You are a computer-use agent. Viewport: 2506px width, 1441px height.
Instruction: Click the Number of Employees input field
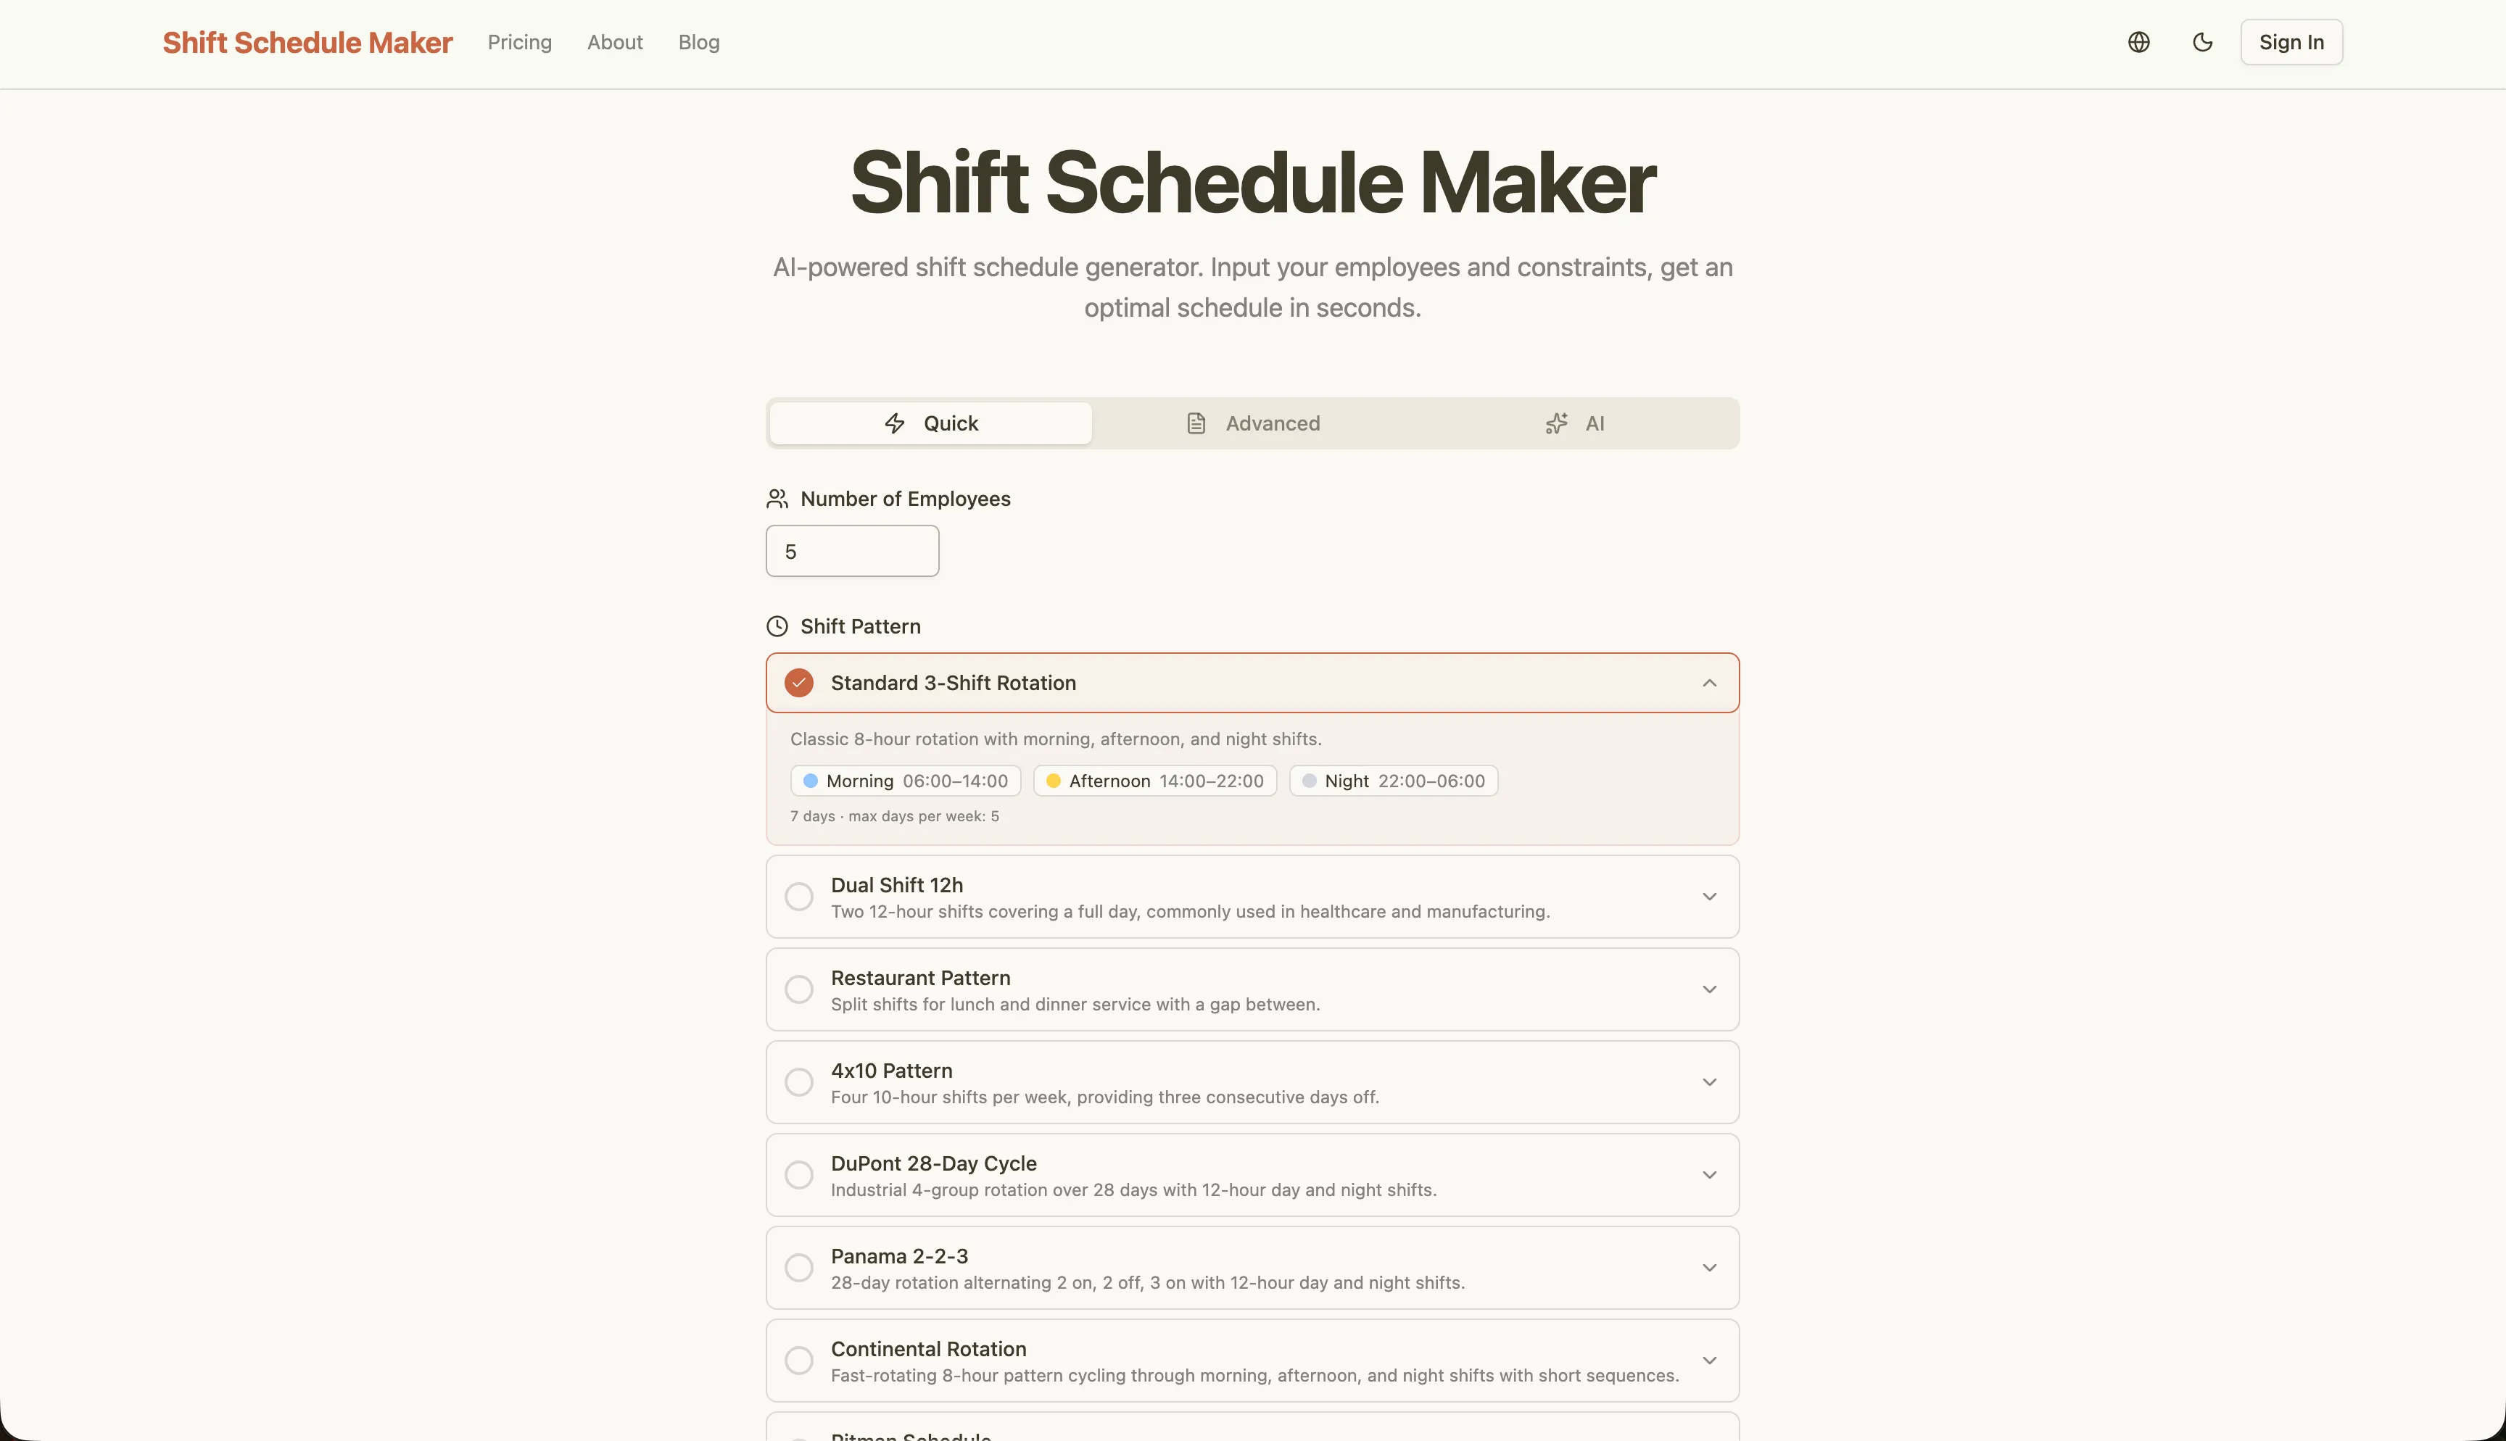click(851, 550)
